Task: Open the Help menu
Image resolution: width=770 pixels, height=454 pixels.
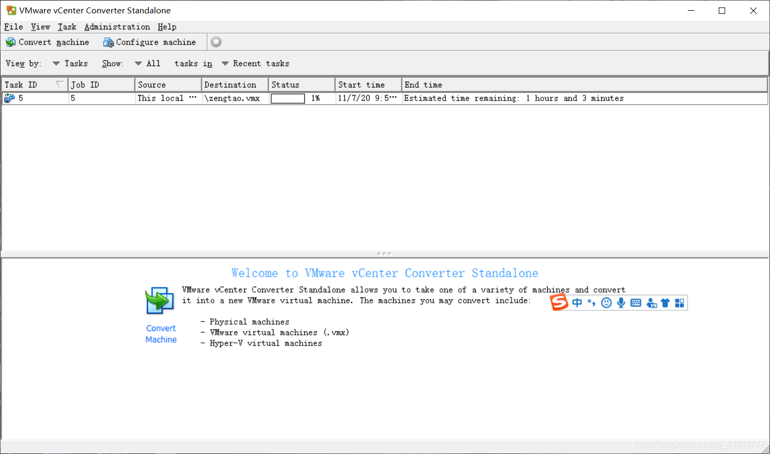Action: (x=167, y=27)
